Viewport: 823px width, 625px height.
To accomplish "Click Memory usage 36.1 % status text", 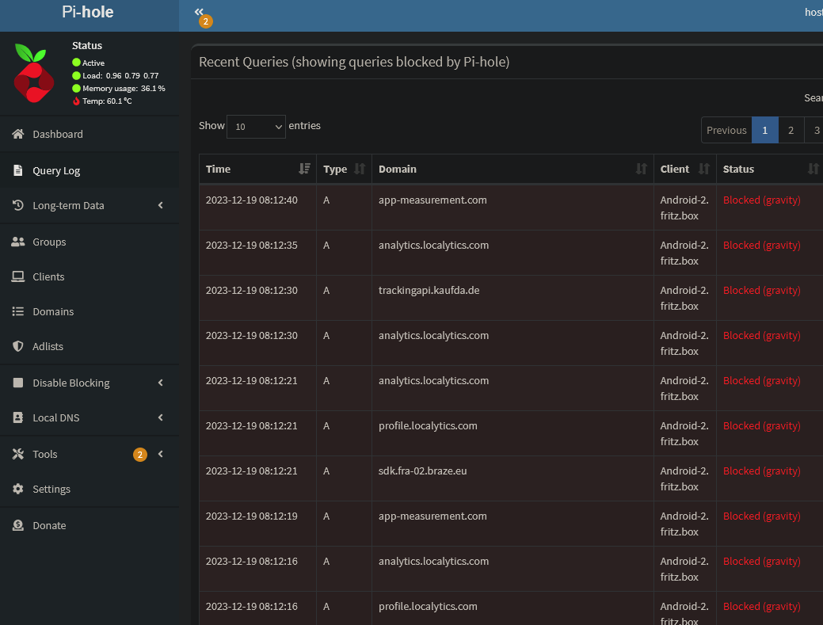I will 124,88.
